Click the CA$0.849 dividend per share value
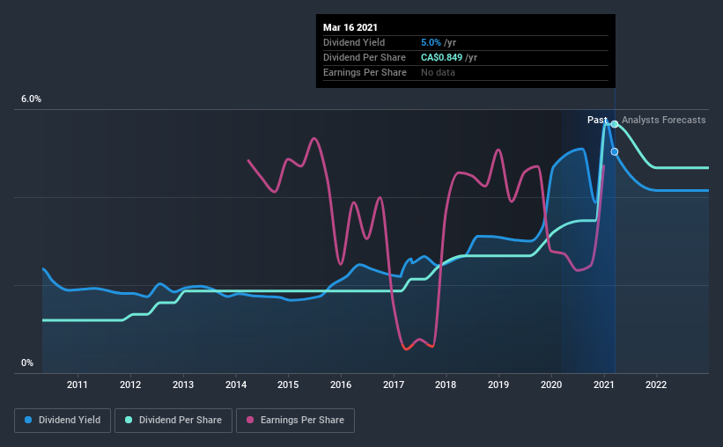The image size is (723, 447). point(441,57)
